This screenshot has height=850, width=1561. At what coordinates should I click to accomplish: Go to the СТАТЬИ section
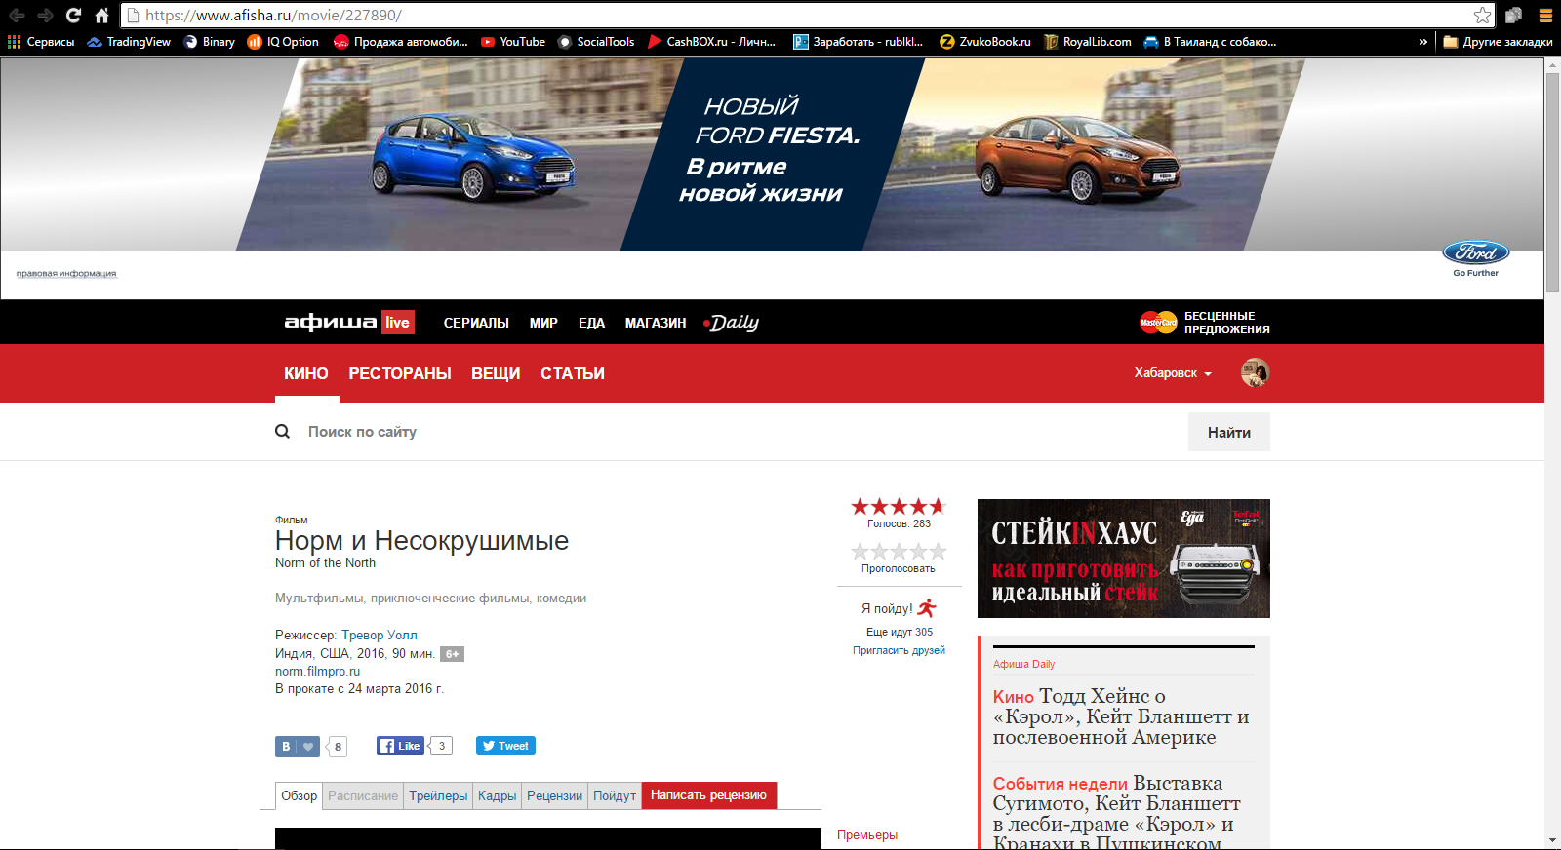(573, 373)
